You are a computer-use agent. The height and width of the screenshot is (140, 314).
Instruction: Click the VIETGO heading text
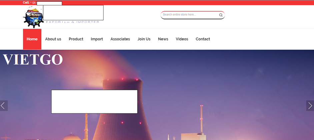tap(33, 59)
